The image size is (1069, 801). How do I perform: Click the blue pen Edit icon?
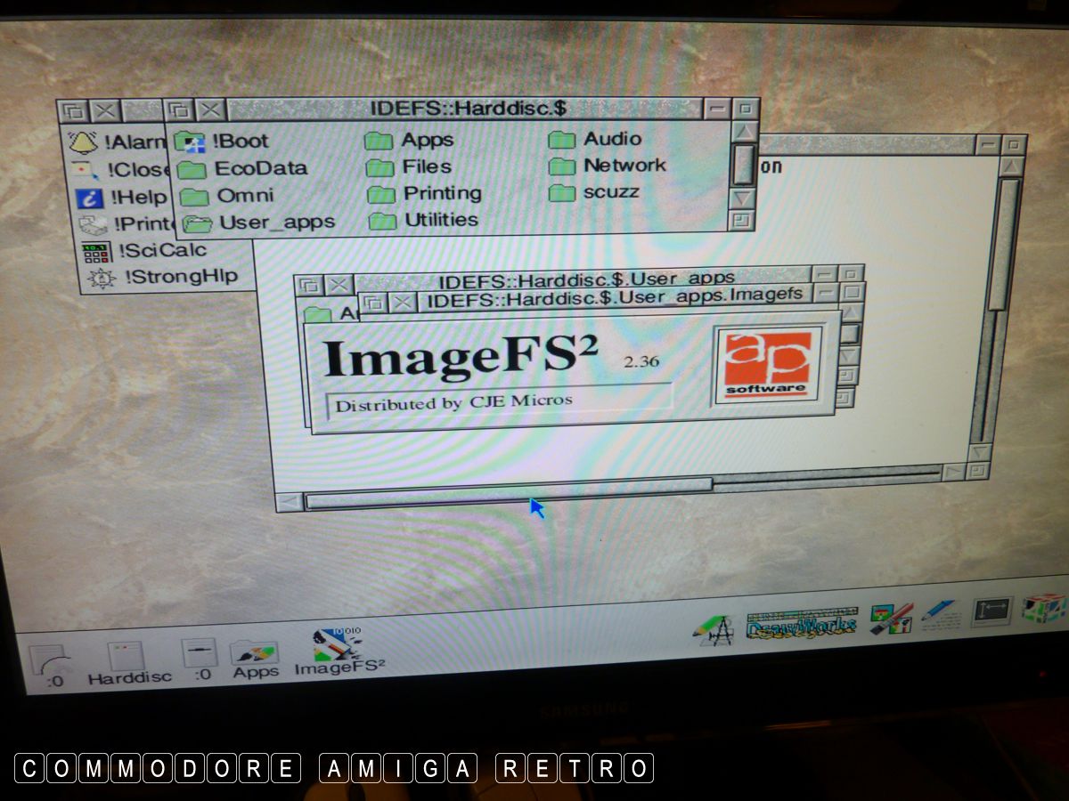tap(938, 611)
